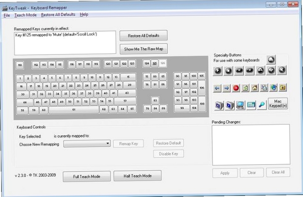Click the red browser Stop button
The image size is (303, 197).
(236, 88)
